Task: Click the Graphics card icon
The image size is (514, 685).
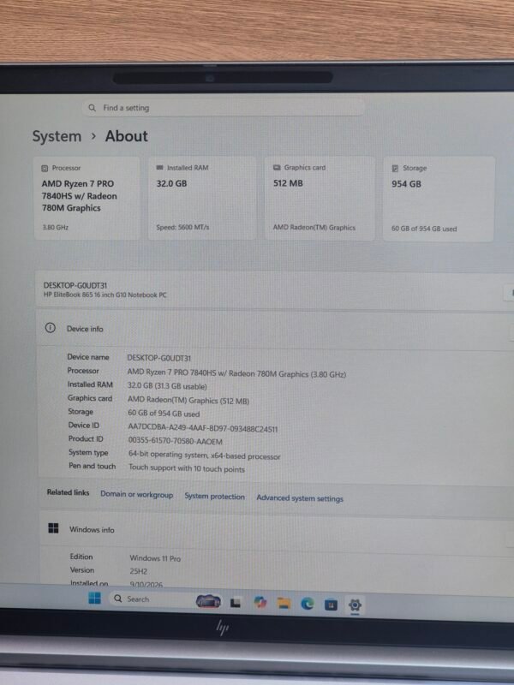Action: click(x=277, y=167)
